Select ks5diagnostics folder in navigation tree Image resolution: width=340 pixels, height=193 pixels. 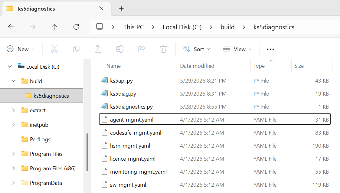point(42,96)
